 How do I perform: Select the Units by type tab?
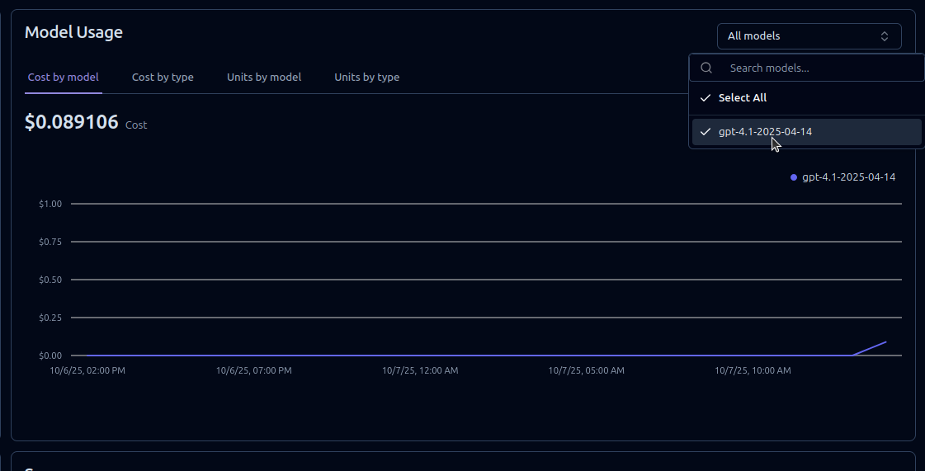(x=366, y=77)
